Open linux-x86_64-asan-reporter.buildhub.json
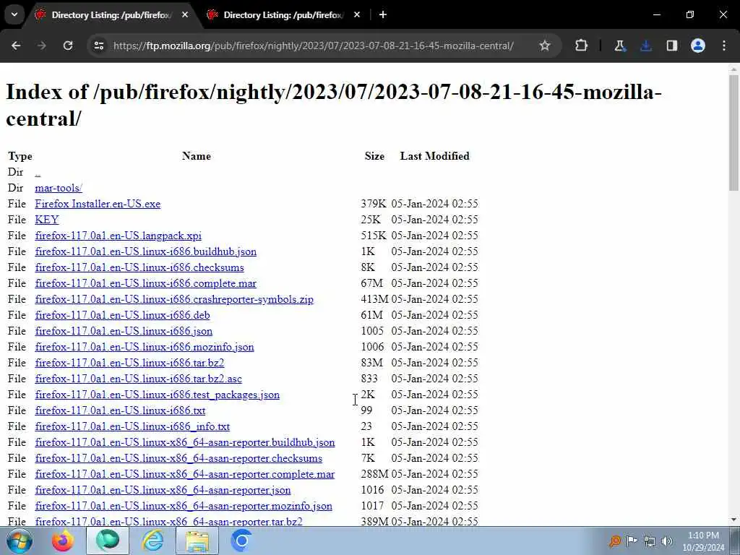 tap(185, 442)
